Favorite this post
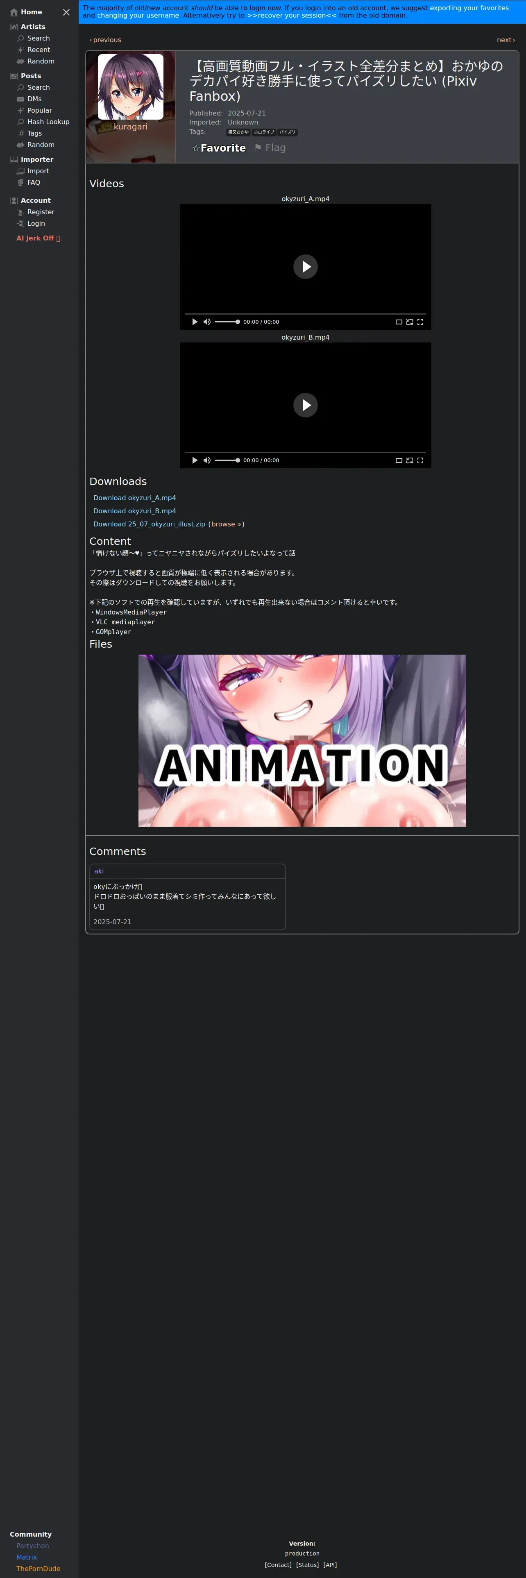This screenshot has width=526, height=1578. coord(219,147)
